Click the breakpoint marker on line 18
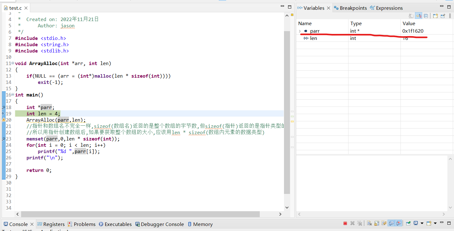This screenshot has width=454, height=231. point(3,107)
